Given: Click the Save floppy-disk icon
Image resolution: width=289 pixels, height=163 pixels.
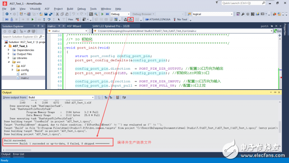Looking at the screenshot, I should [46, 14].
